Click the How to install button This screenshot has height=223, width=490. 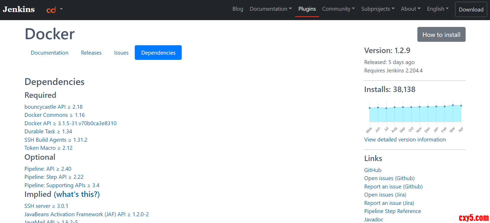click(x=441, y=35)
